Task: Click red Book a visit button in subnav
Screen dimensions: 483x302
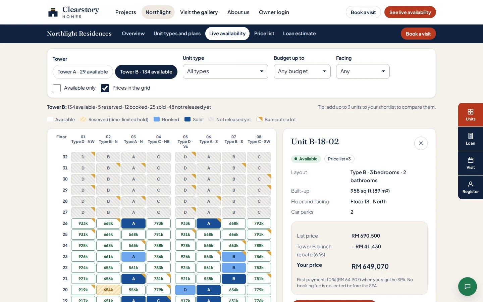Action: coord(418,34)
